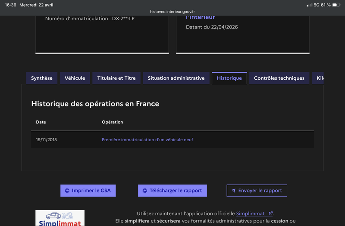Click the Opération column header
This screenshot has width=345, height=226.
(113, 122)
